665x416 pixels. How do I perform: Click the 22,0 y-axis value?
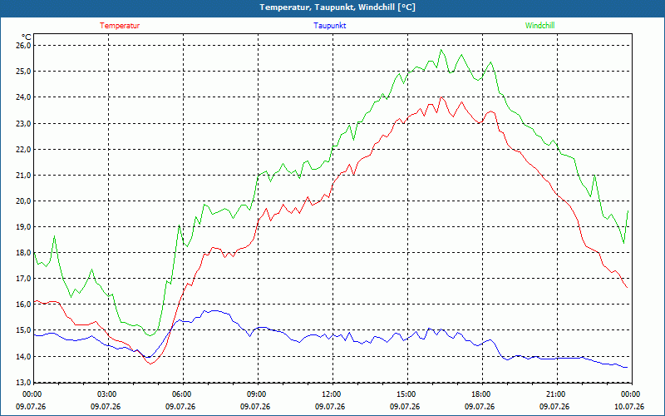[x=23, y=150]
